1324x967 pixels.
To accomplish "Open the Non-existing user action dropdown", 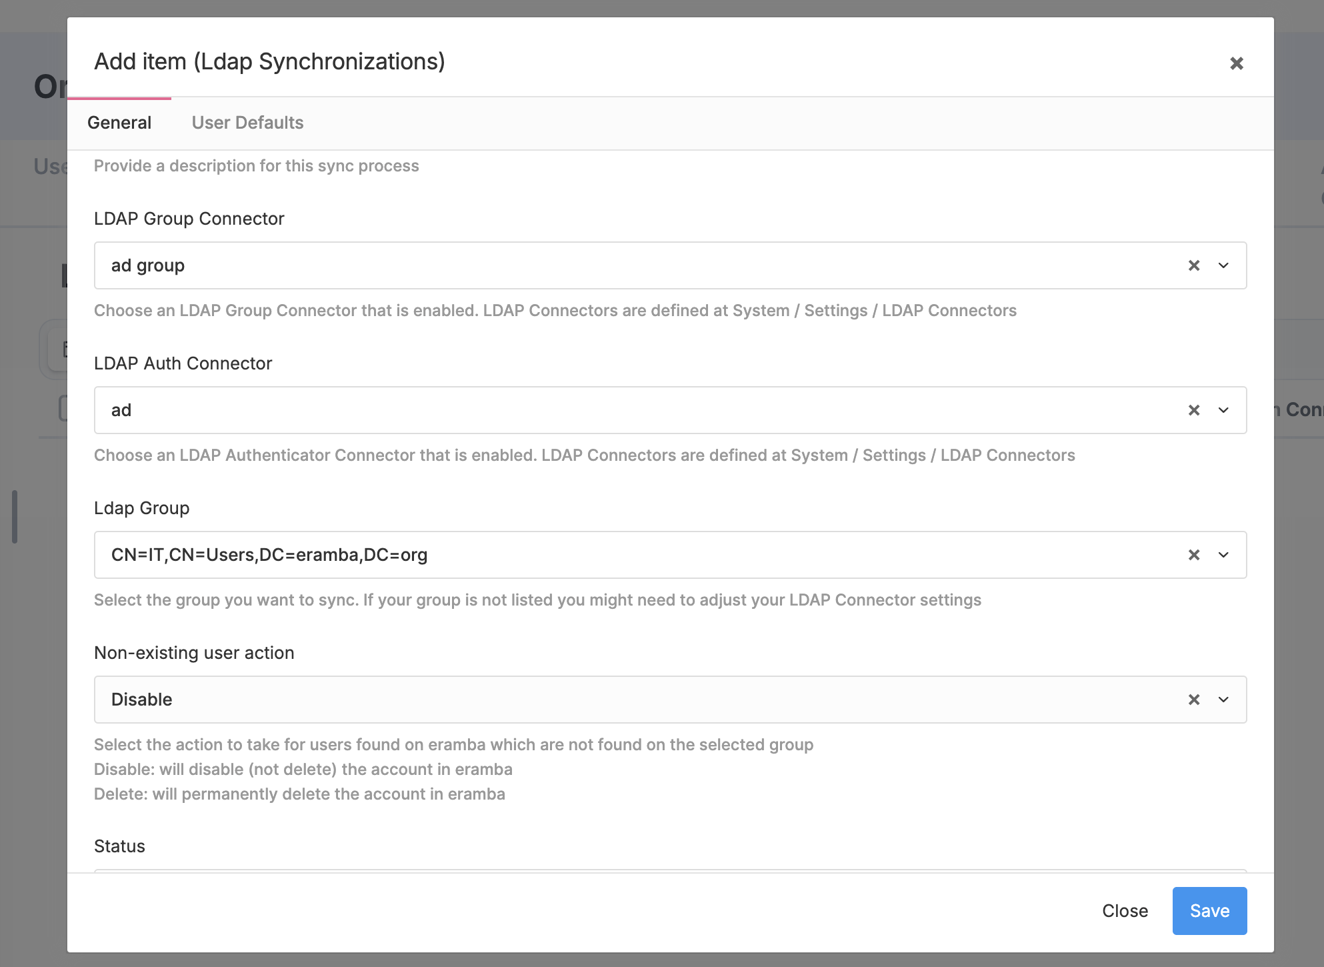I will 1223,700.
